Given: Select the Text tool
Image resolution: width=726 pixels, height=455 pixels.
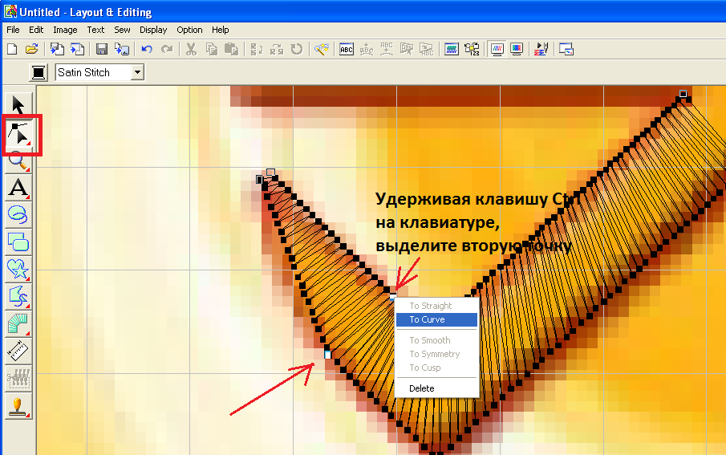Looking at the screenshot, I should coord(18,189).
